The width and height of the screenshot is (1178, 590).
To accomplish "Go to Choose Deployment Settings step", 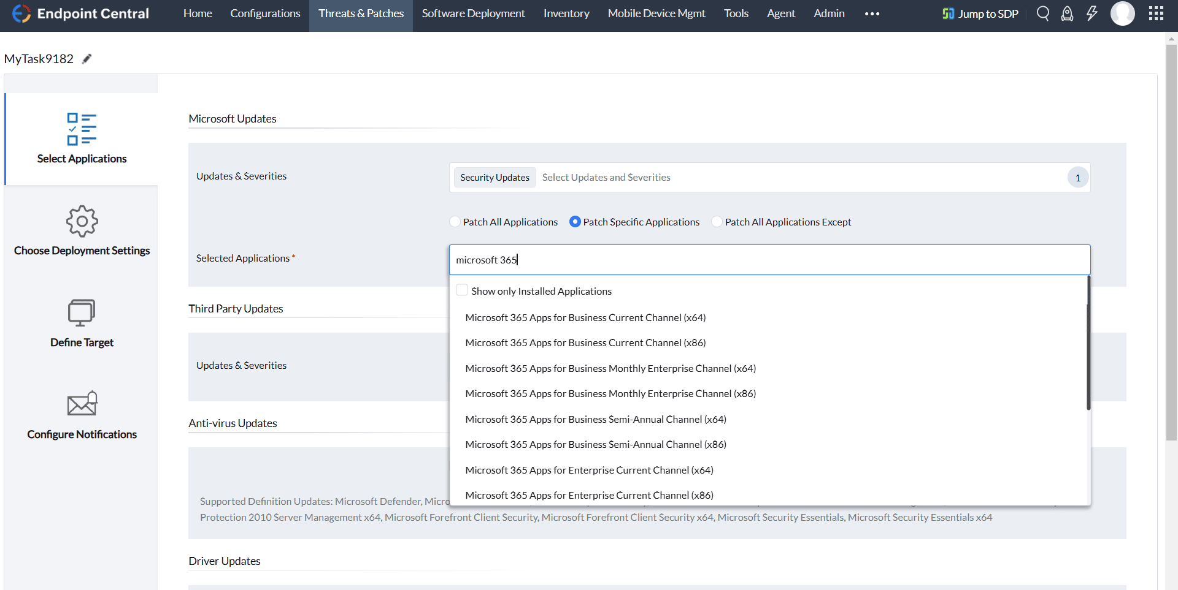I will (82, 231).
